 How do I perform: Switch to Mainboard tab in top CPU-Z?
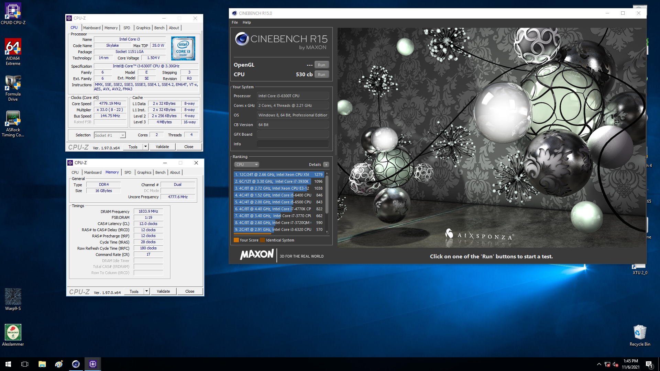[92, 28]
